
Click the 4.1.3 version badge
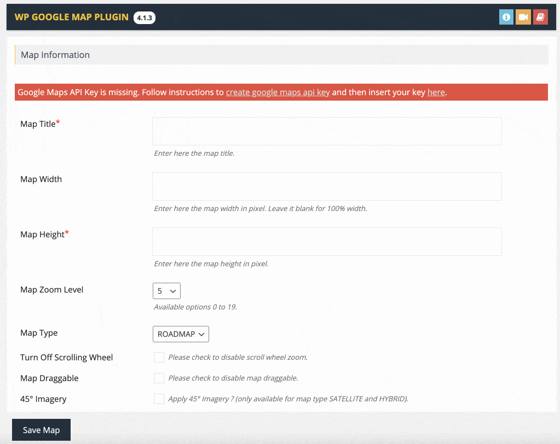145,17
